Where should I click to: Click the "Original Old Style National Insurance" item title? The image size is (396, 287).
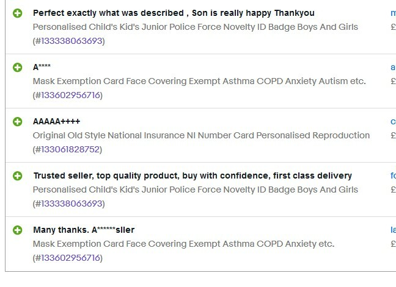tap(201, 135)
